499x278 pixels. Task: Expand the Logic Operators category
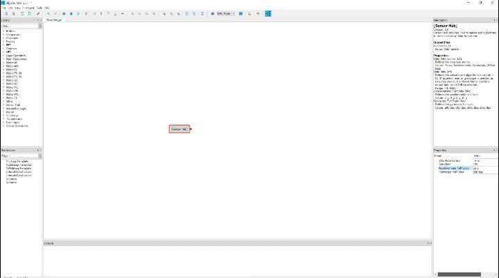3,56
